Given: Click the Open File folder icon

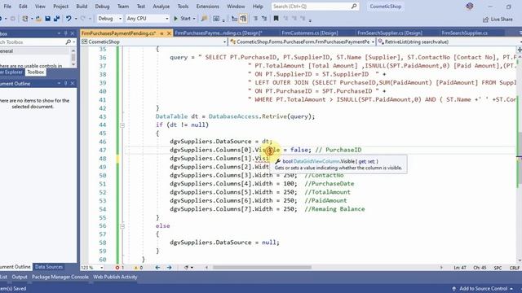Looking at the screenshot, I should [38, 19].
